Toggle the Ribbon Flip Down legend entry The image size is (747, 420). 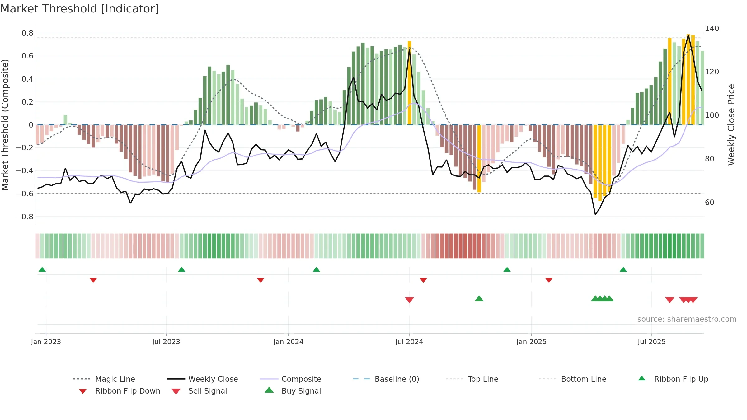tap(120, 391)
